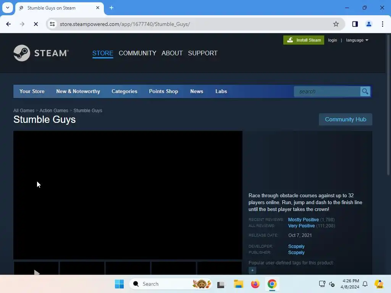
Task: Click the address bar URL
Action: click(125, 24)
